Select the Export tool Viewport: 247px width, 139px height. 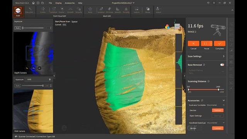158,10
